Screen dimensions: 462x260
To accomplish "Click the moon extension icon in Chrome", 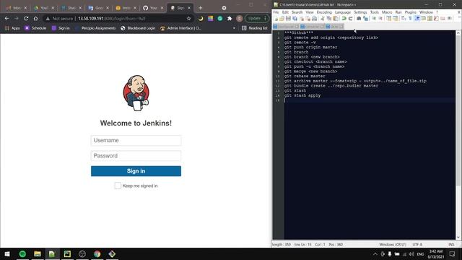I will [x=201, y=18].
